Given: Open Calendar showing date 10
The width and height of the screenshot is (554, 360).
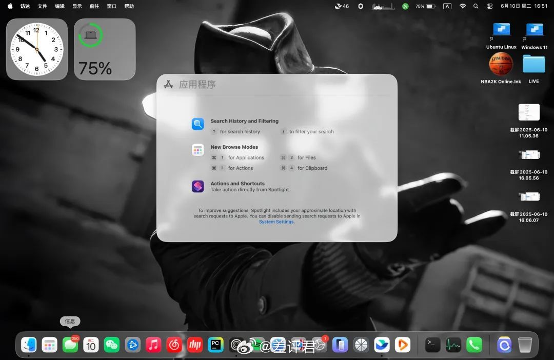Looking at the screenshot, I should (91, 345).
